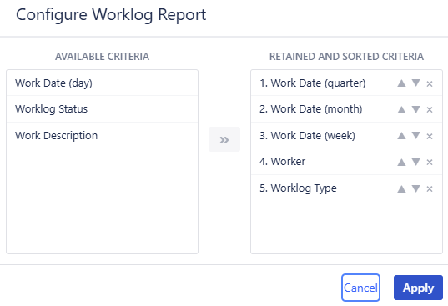The height and width of the screenshot is (306, 448).
Task: Select Worklog Status in available criteria
Action: (102, 108)
